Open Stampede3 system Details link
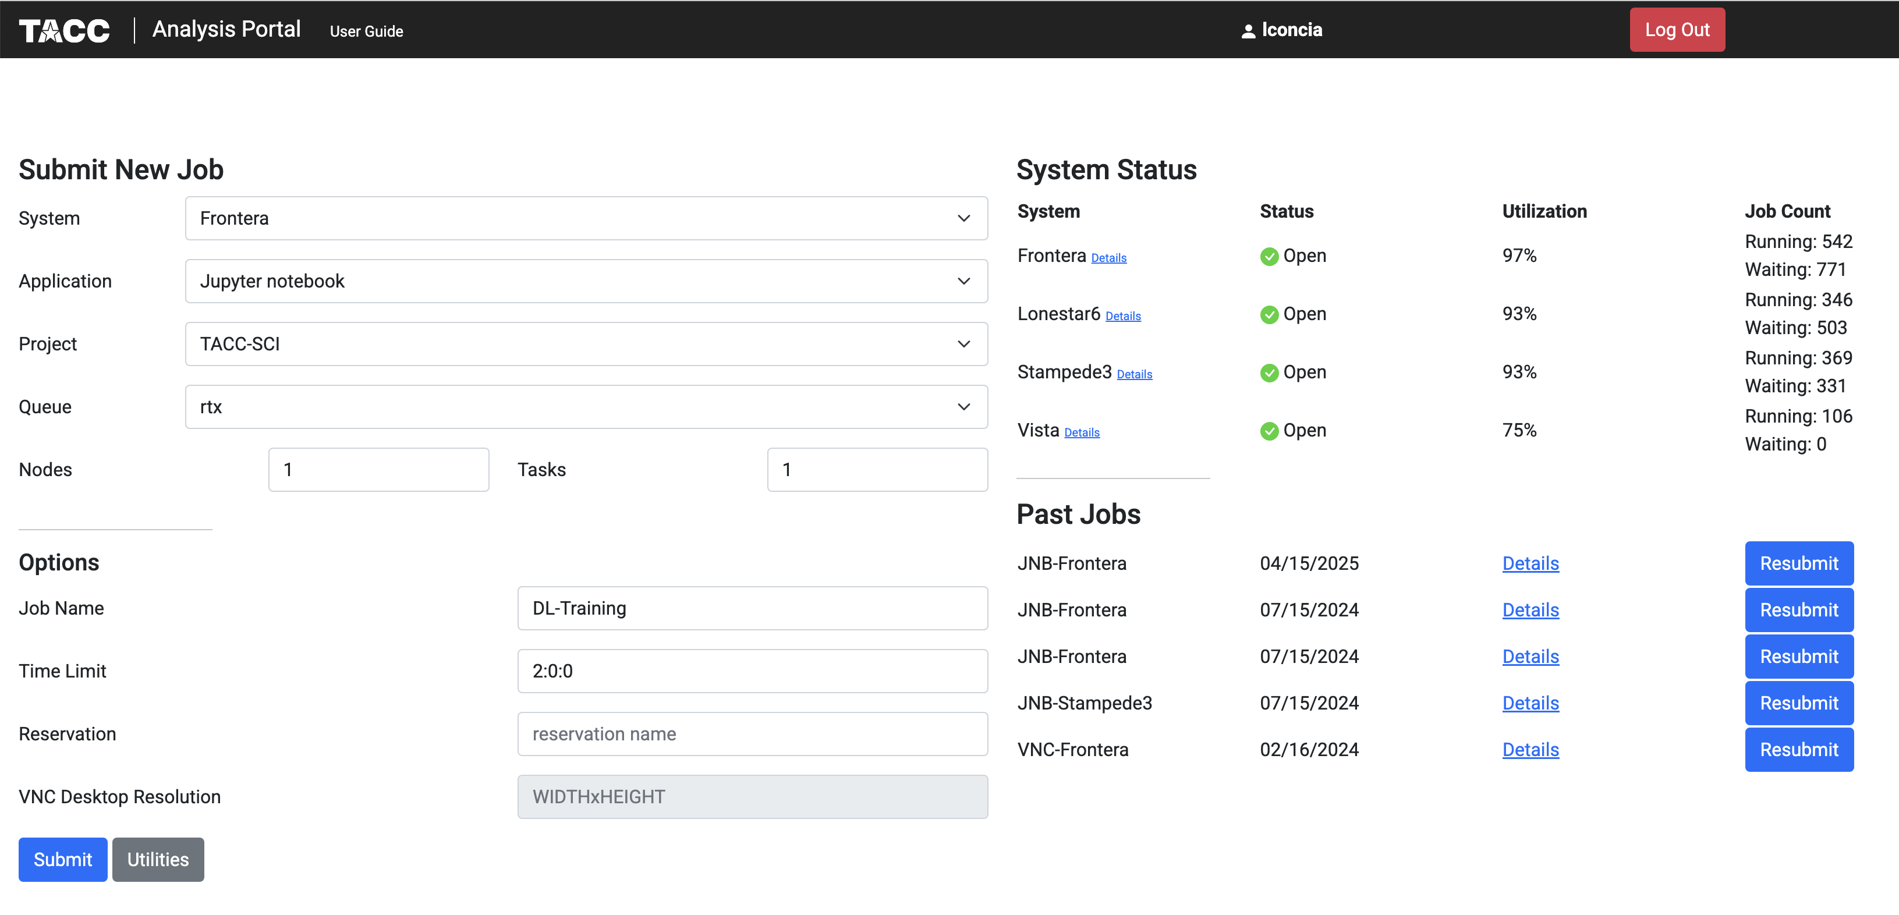The image size is (1899, 915). pyautogui.click(x=1135, y=374)
